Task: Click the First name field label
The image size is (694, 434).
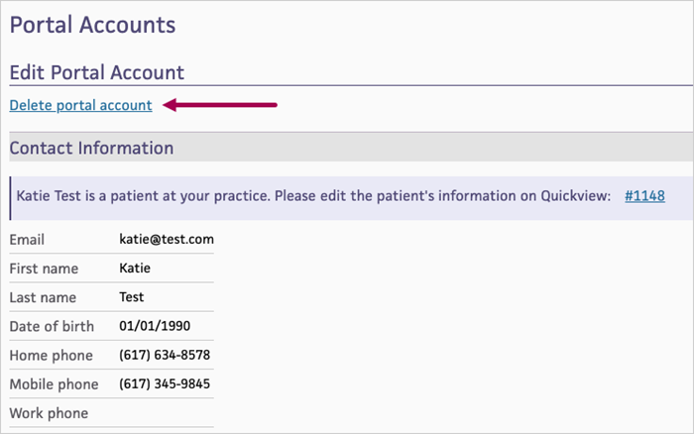Action: (43, 268)
